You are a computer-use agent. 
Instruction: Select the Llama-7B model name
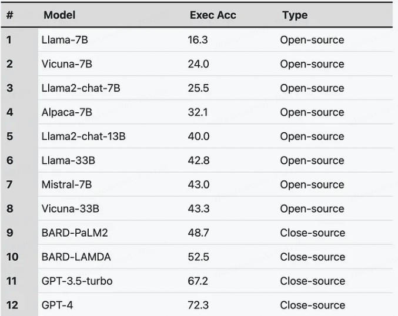(65, 40)
